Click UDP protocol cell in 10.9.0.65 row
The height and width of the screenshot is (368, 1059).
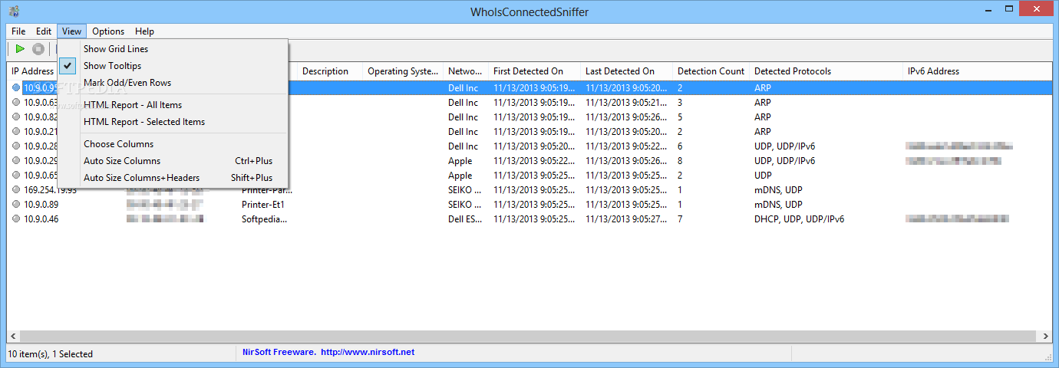[763, 176]
